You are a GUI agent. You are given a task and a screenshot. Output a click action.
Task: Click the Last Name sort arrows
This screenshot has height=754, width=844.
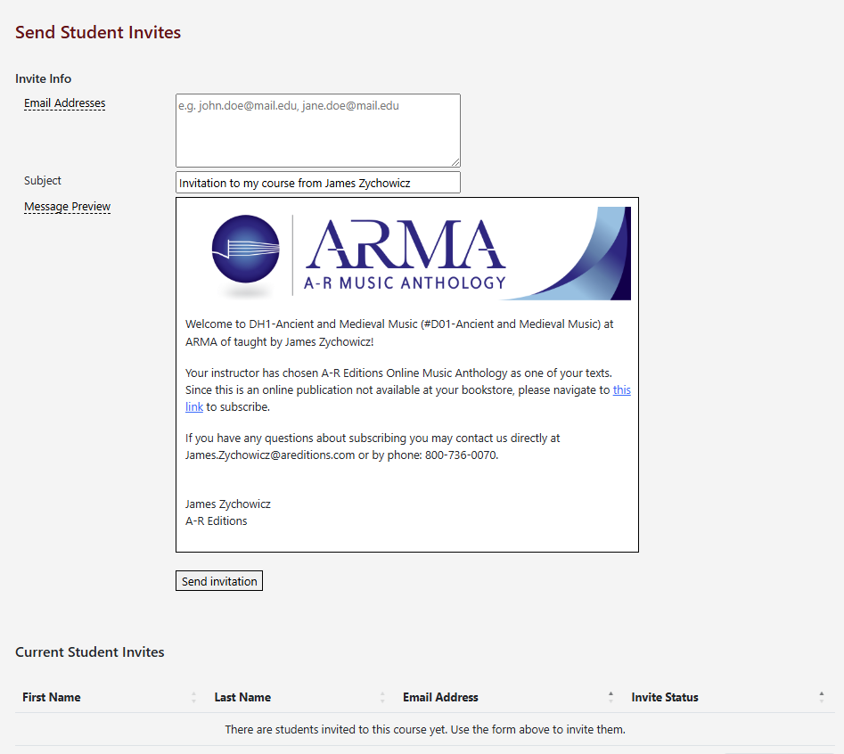click(x=382, y=698)
